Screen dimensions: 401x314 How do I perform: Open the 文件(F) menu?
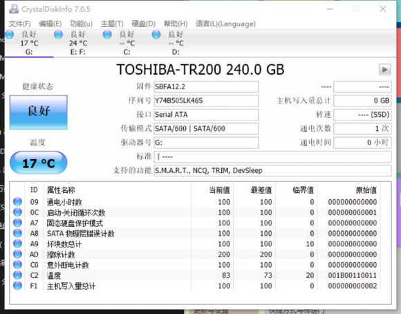tap(19, 24)
